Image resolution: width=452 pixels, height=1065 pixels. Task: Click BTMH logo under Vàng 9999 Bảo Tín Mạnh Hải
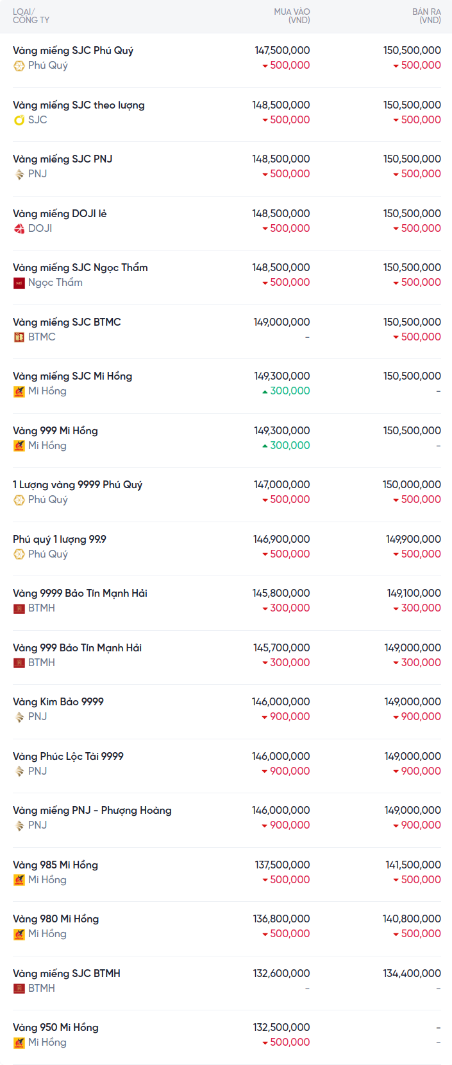pos(19,608)
